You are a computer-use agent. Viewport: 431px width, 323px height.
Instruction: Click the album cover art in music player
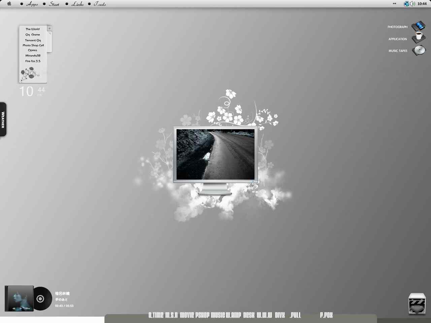pos(19,298)
